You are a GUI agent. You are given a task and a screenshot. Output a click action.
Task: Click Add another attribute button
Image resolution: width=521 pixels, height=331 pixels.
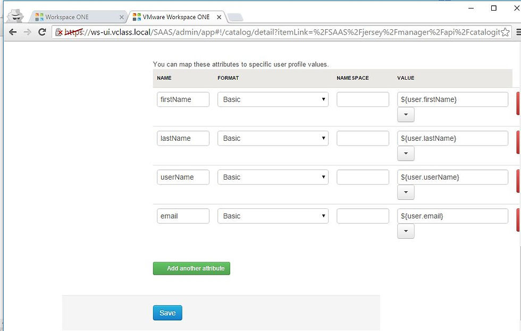[x=191, y=268]
